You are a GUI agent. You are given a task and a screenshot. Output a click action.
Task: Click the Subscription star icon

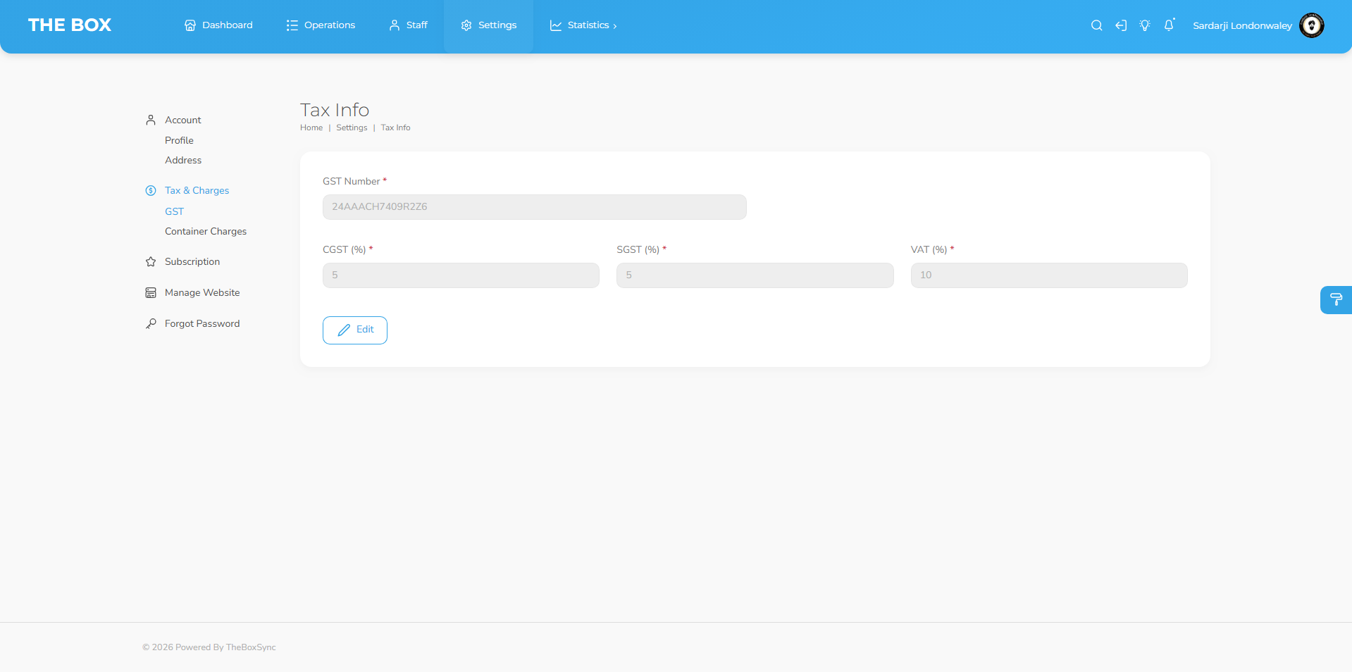(x=151, y=262)
